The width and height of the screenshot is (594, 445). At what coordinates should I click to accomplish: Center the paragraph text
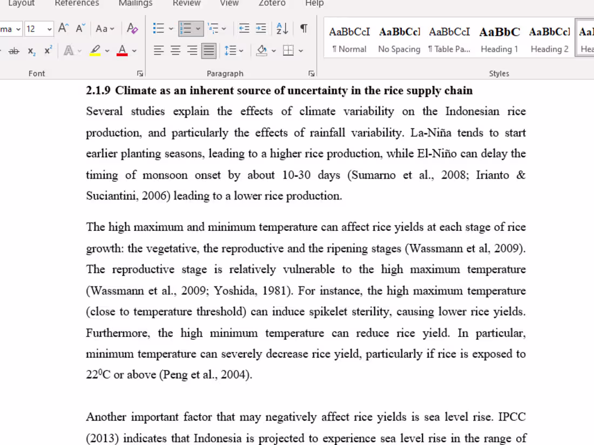tap(175, 51)
